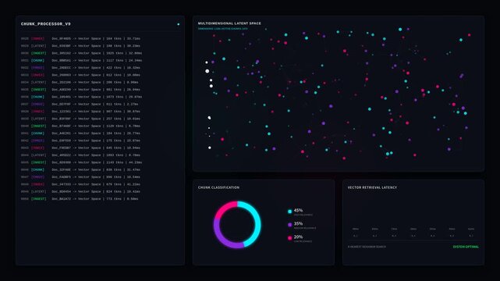
Task: Select log row 0050 with 773 tkns
Action: [80, 199]
